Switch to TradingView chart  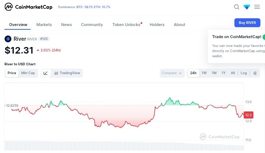point(67,73)
